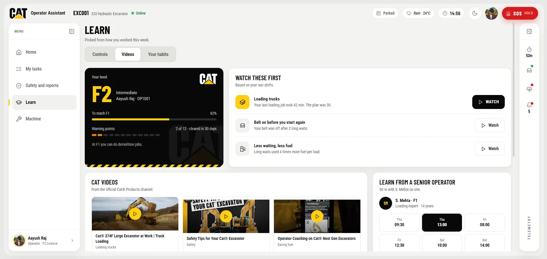547x259 pixels.
Task: Open Home in the menu
Action: click(x=44, y=52)
